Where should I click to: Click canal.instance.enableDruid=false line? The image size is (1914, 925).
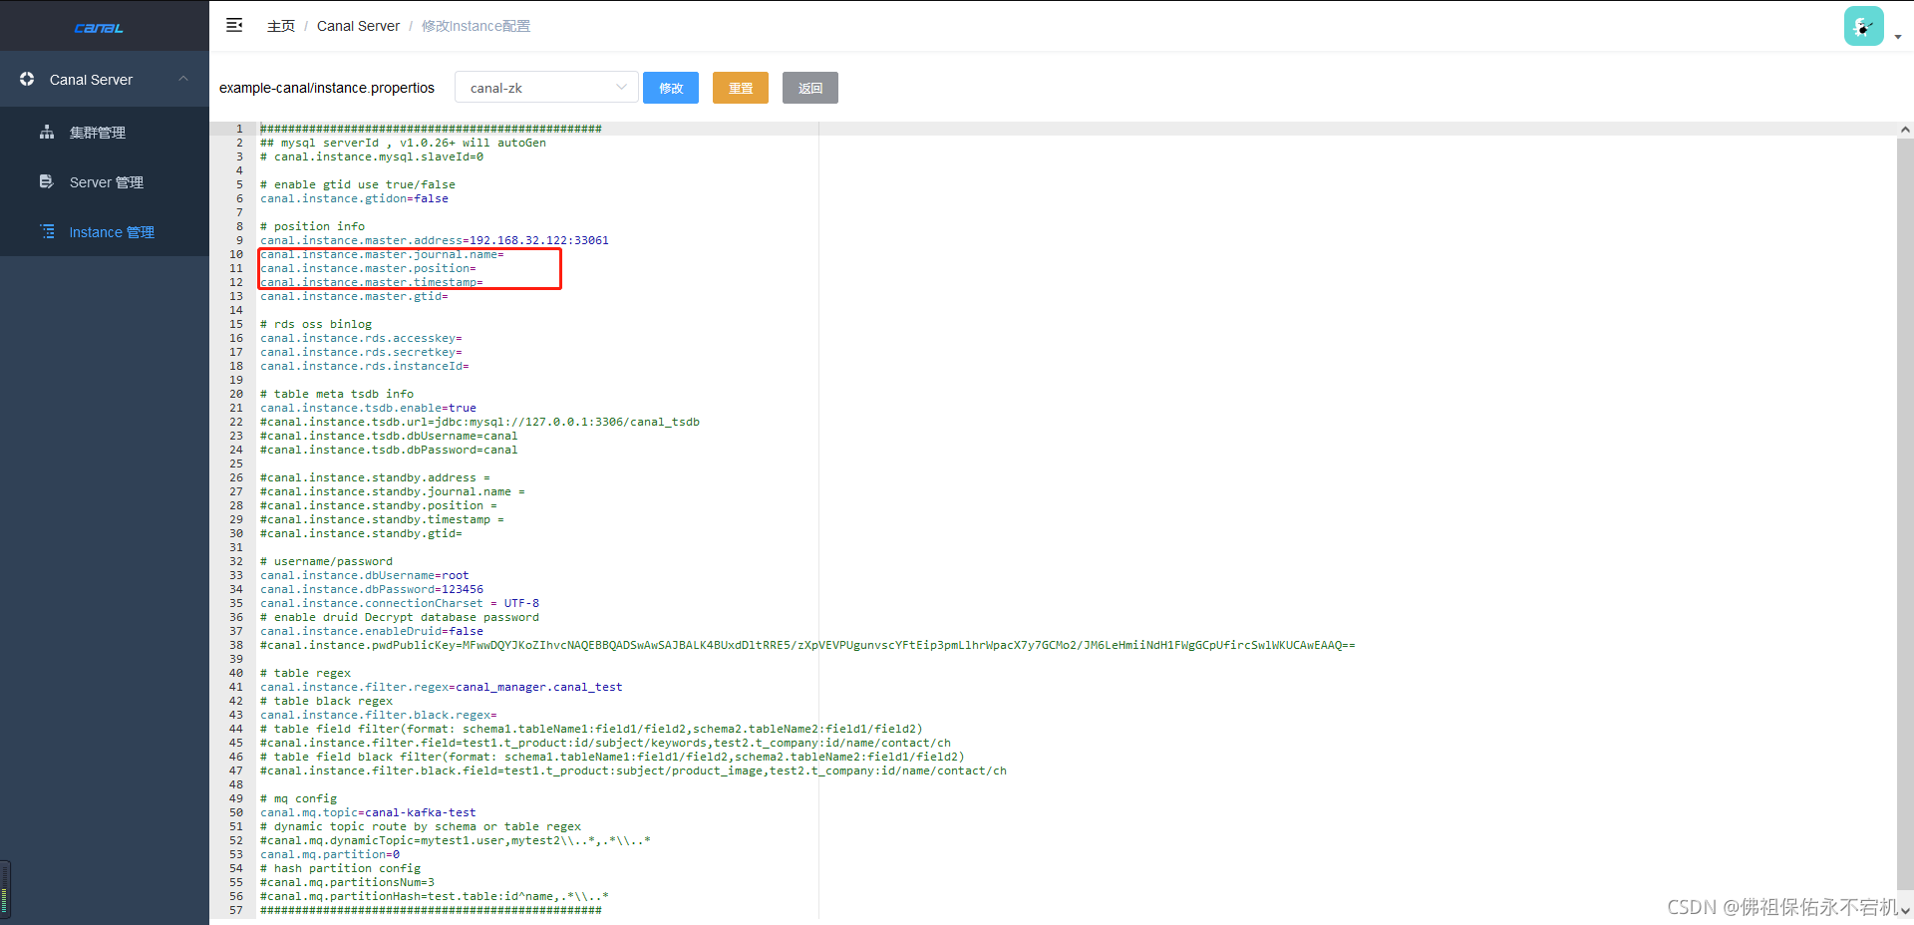[x=372, y=631]
